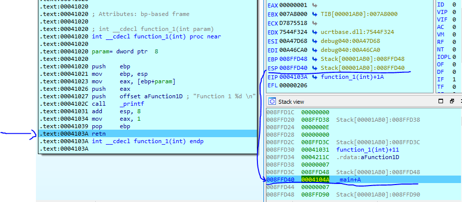Follow the ESP register jump arrow
The height and width of the screenshot is (202, 462).
tap(314, 68)
